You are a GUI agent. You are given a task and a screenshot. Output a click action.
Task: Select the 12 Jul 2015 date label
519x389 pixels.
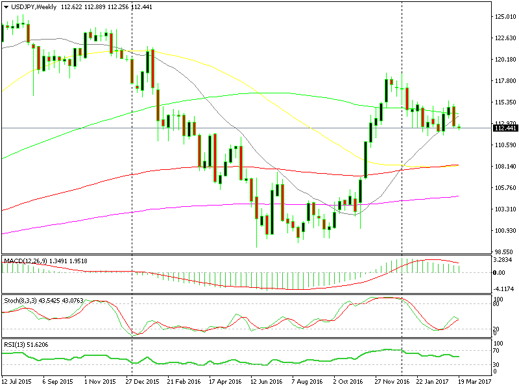point(17,381)
